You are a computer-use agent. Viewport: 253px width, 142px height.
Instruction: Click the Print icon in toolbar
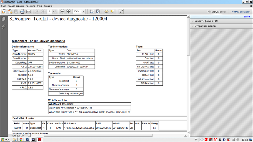(22, 11)
